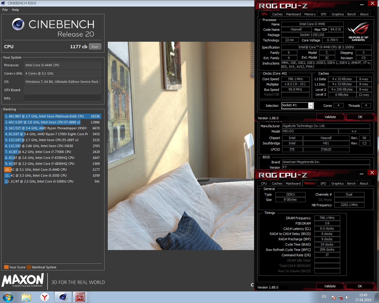The width and height of the screenshot is (379, 303).
Task: Switch to Bench tab in upper CPU-Z
Action: point(352,14)
